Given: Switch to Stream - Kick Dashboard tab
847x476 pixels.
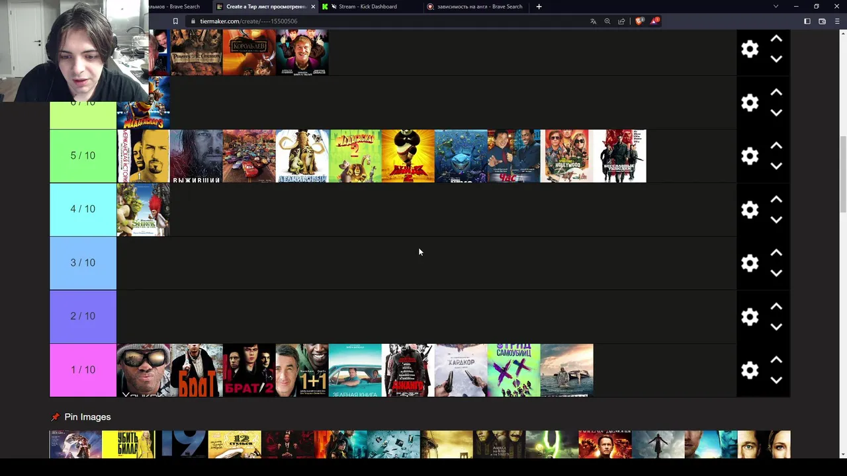Looking at the screenshot, I should [x=368, y=7].
